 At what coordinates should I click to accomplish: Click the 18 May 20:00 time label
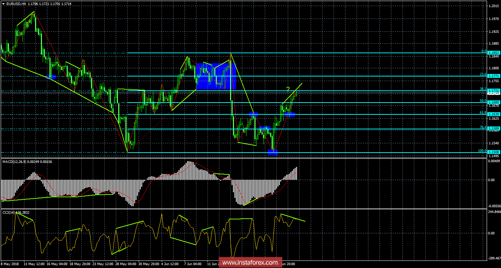tap(80, 264)
